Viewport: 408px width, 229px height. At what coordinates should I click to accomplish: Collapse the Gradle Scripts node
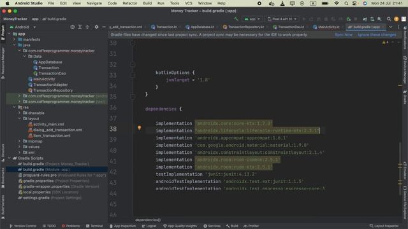[x=10, y=158]
